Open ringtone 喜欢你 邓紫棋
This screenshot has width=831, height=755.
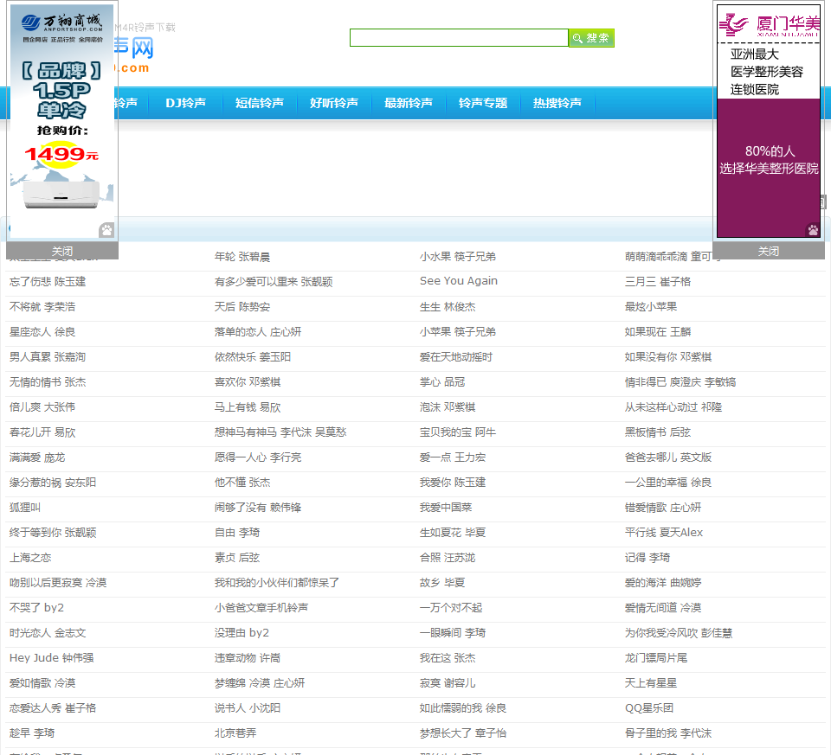248,382
